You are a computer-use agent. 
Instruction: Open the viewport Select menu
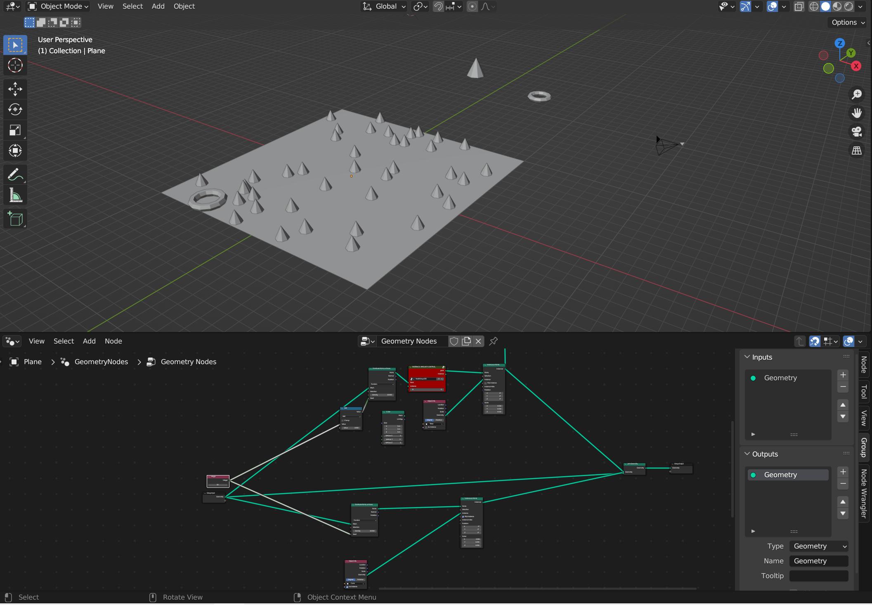[132, 6]
